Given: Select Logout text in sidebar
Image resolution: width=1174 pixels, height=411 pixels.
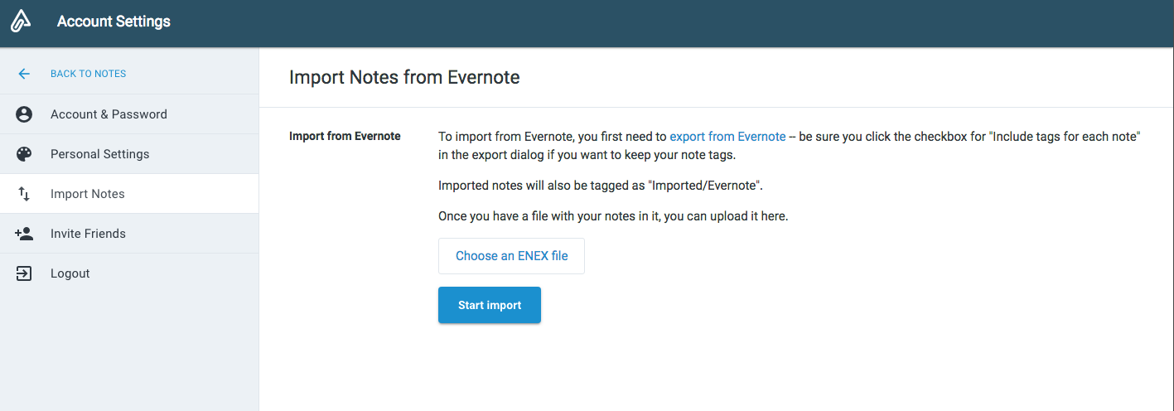Looking at the screenshot, I should tap(70, 273).
